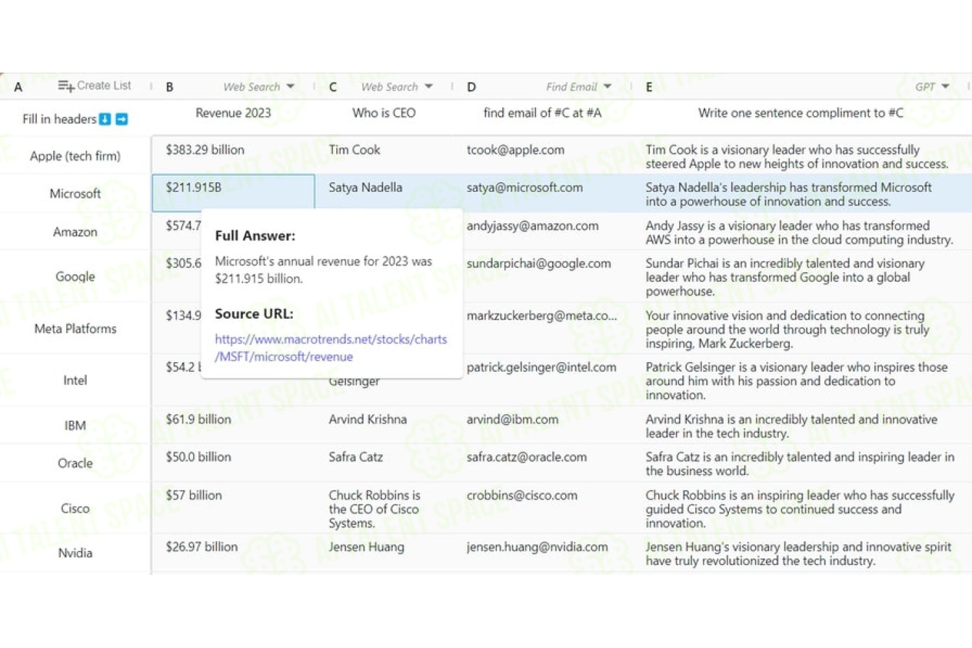This screenshot has width=972, height=648.
Task: Select column C letter header
Action: (332, 87)
